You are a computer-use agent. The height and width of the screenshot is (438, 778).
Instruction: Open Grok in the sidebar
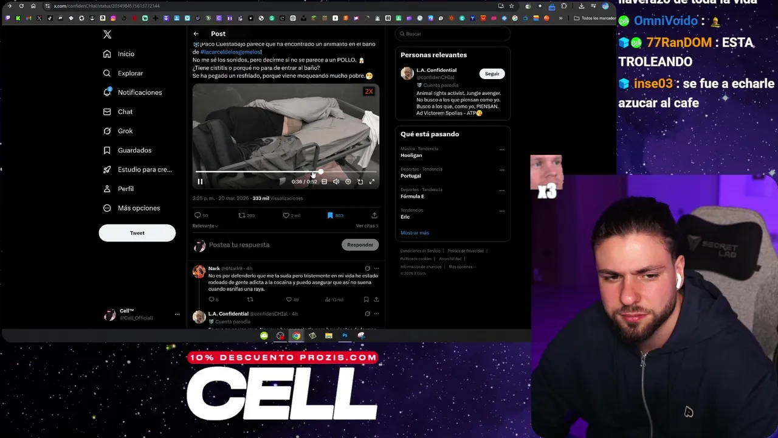pos(118,131)
